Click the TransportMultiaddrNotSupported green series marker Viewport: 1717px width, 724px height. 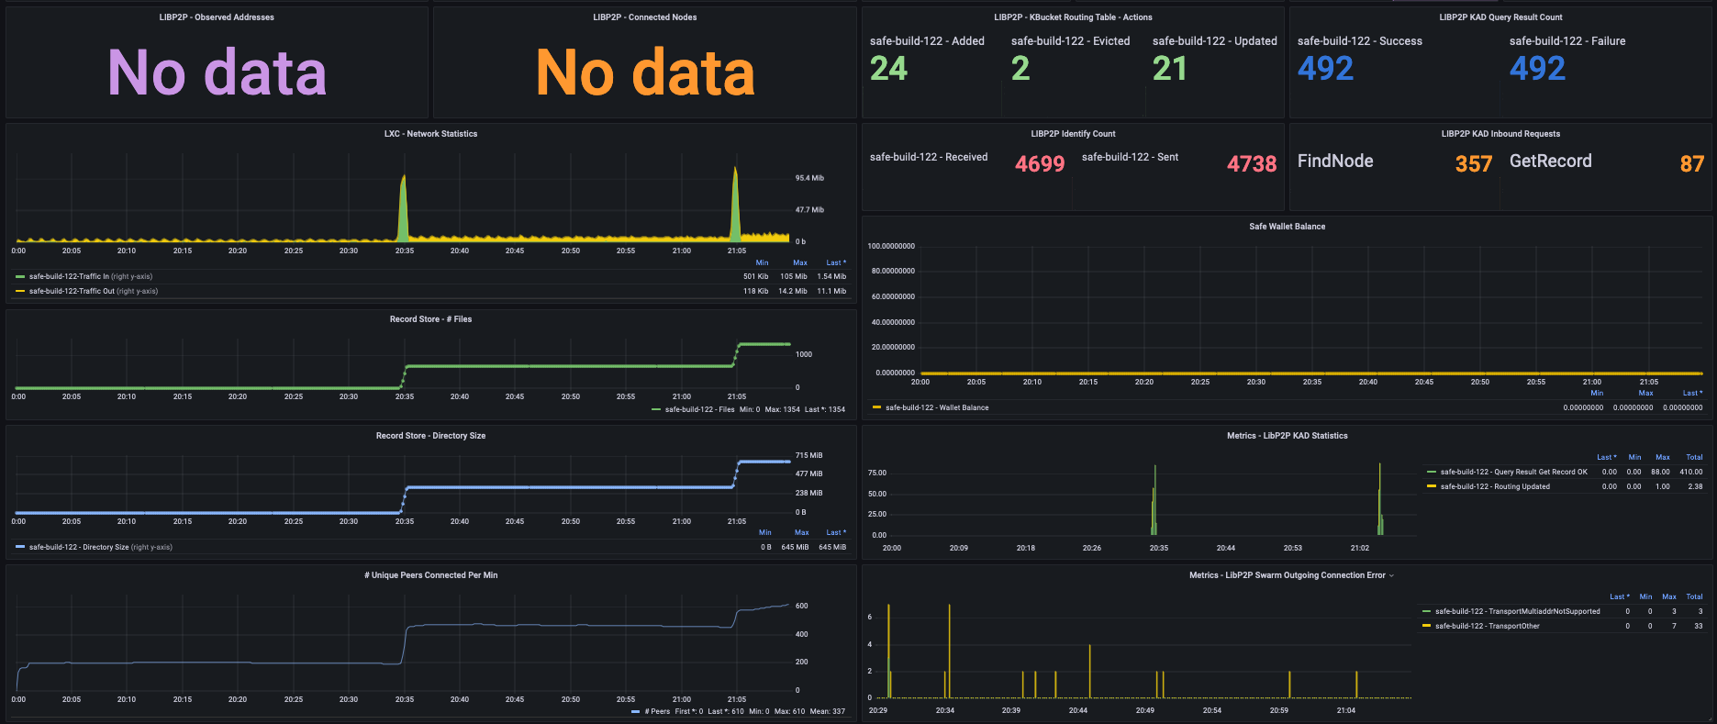click(x=1426, y=611)
